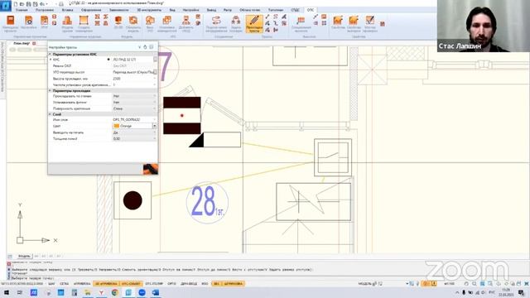Switch to the 3D инструменты ribbon tab
Screen dimensions: 530x298
(x=149, y=10)
